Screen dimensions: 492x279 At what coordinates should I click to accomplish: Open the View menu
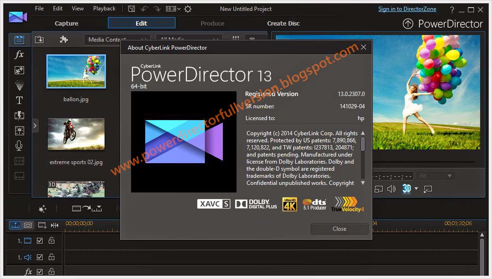[x=78, y=9]
